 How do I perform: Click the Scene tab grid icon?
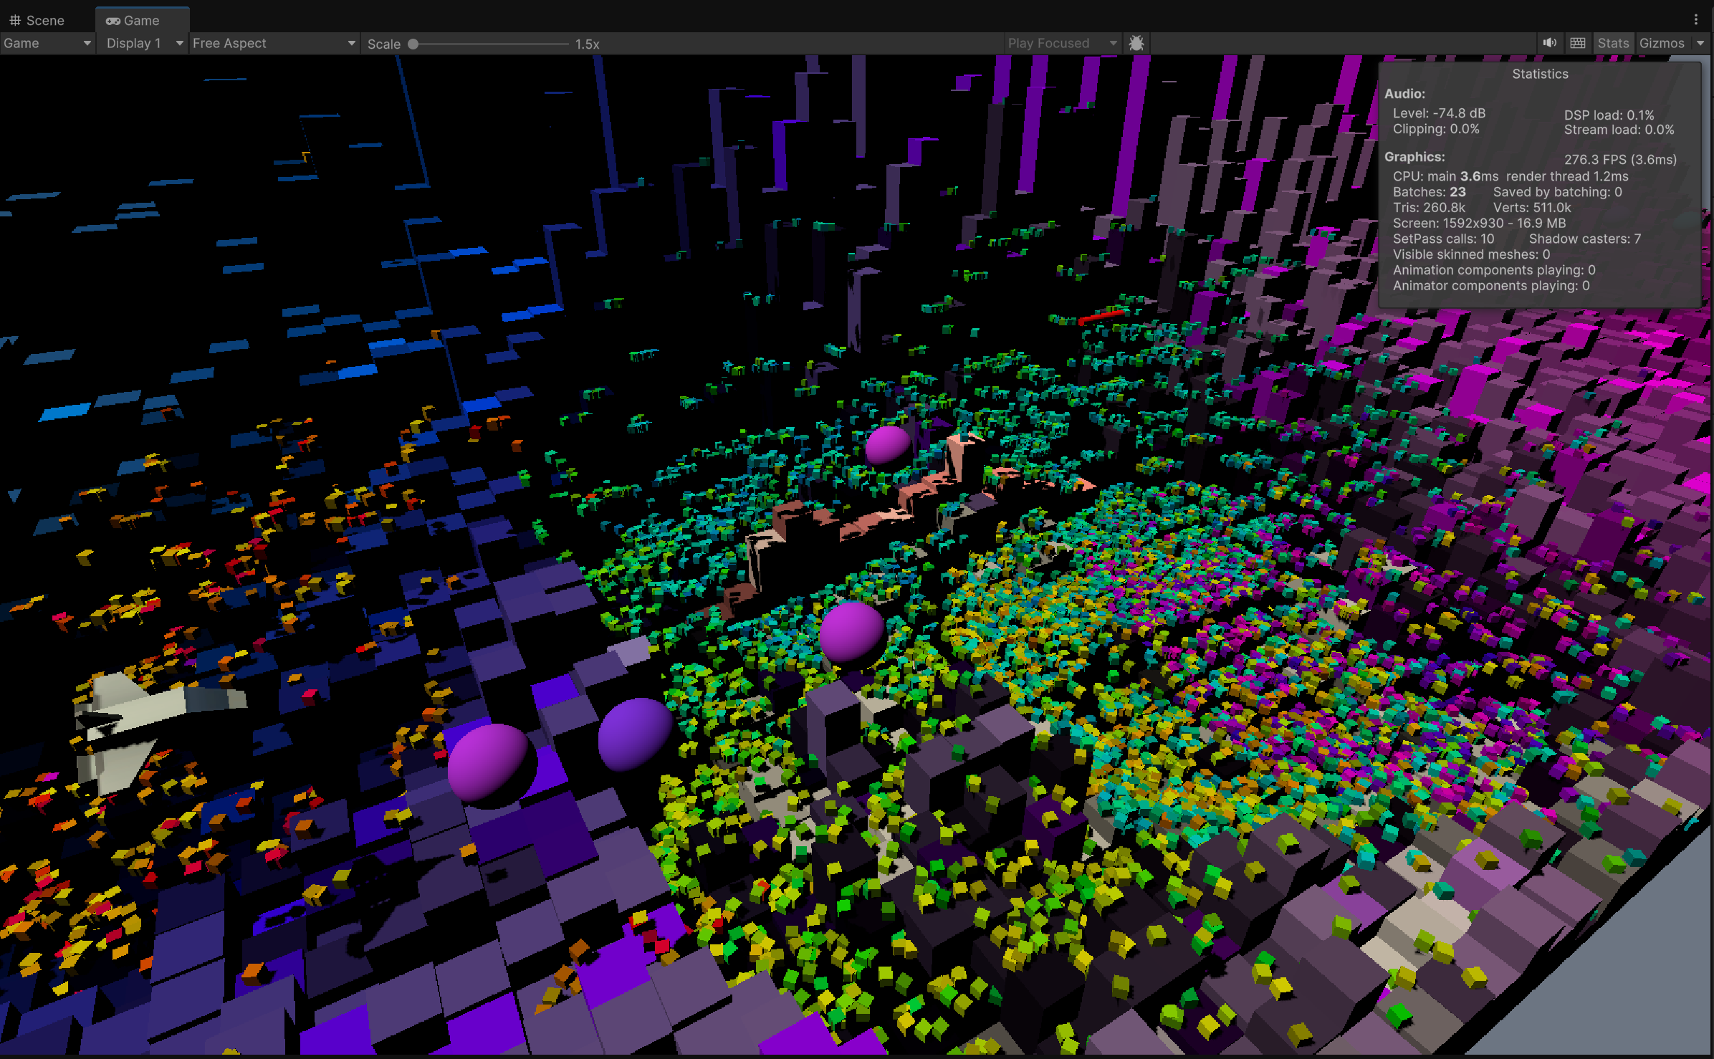click(x=15, y=21)
